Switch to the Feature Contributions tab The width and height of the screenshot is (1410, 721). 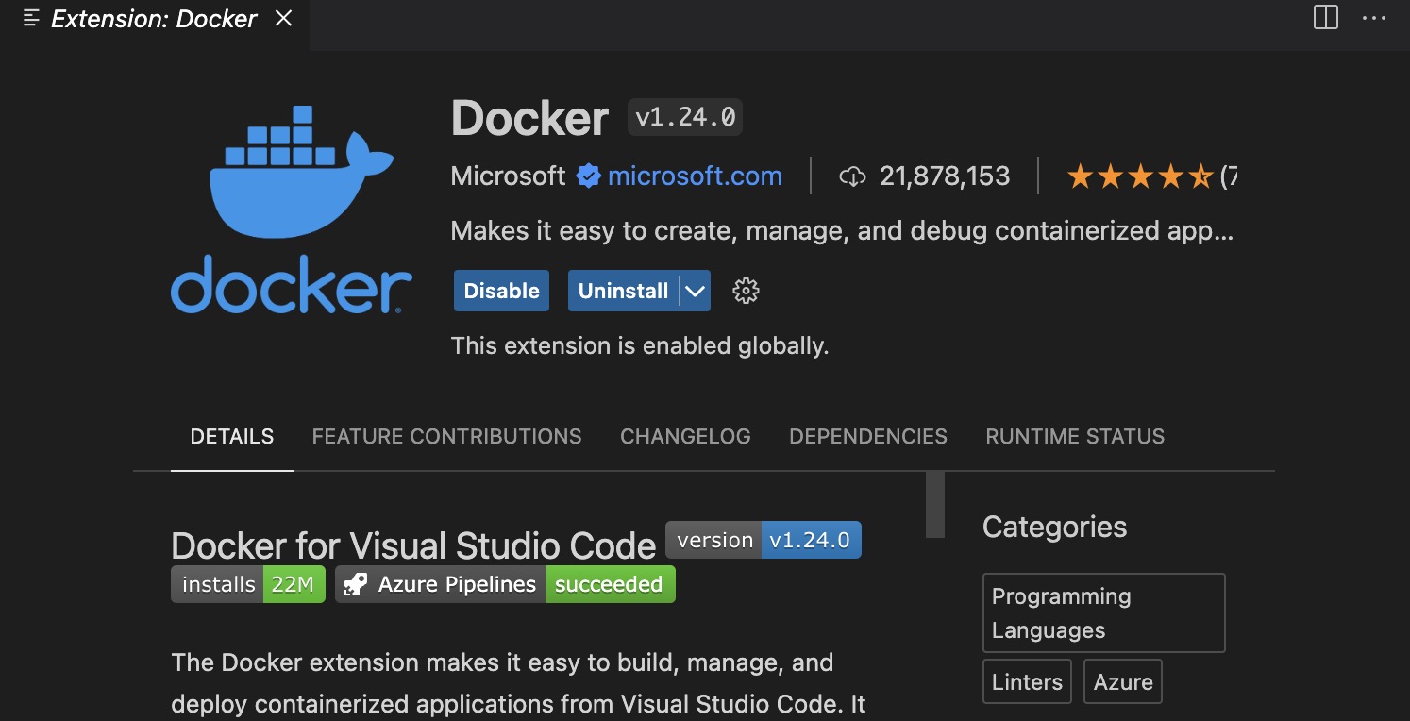(446, 436)
